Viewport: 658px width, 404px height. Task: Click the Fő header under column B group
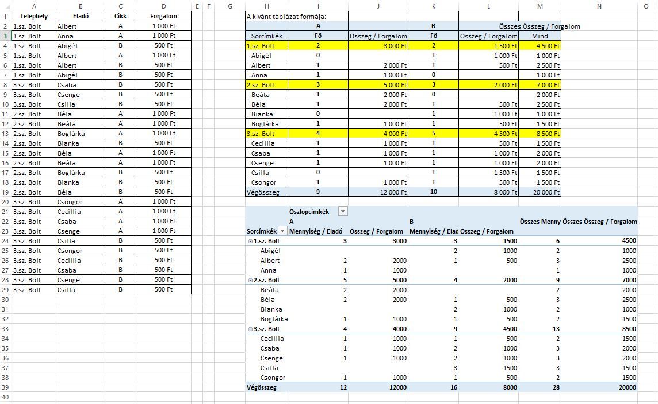pyautogui.click(x=434, y=36)
